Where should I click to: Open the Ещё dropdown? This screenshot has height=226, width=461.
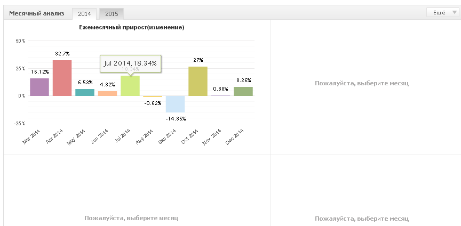tap(443, 12)
